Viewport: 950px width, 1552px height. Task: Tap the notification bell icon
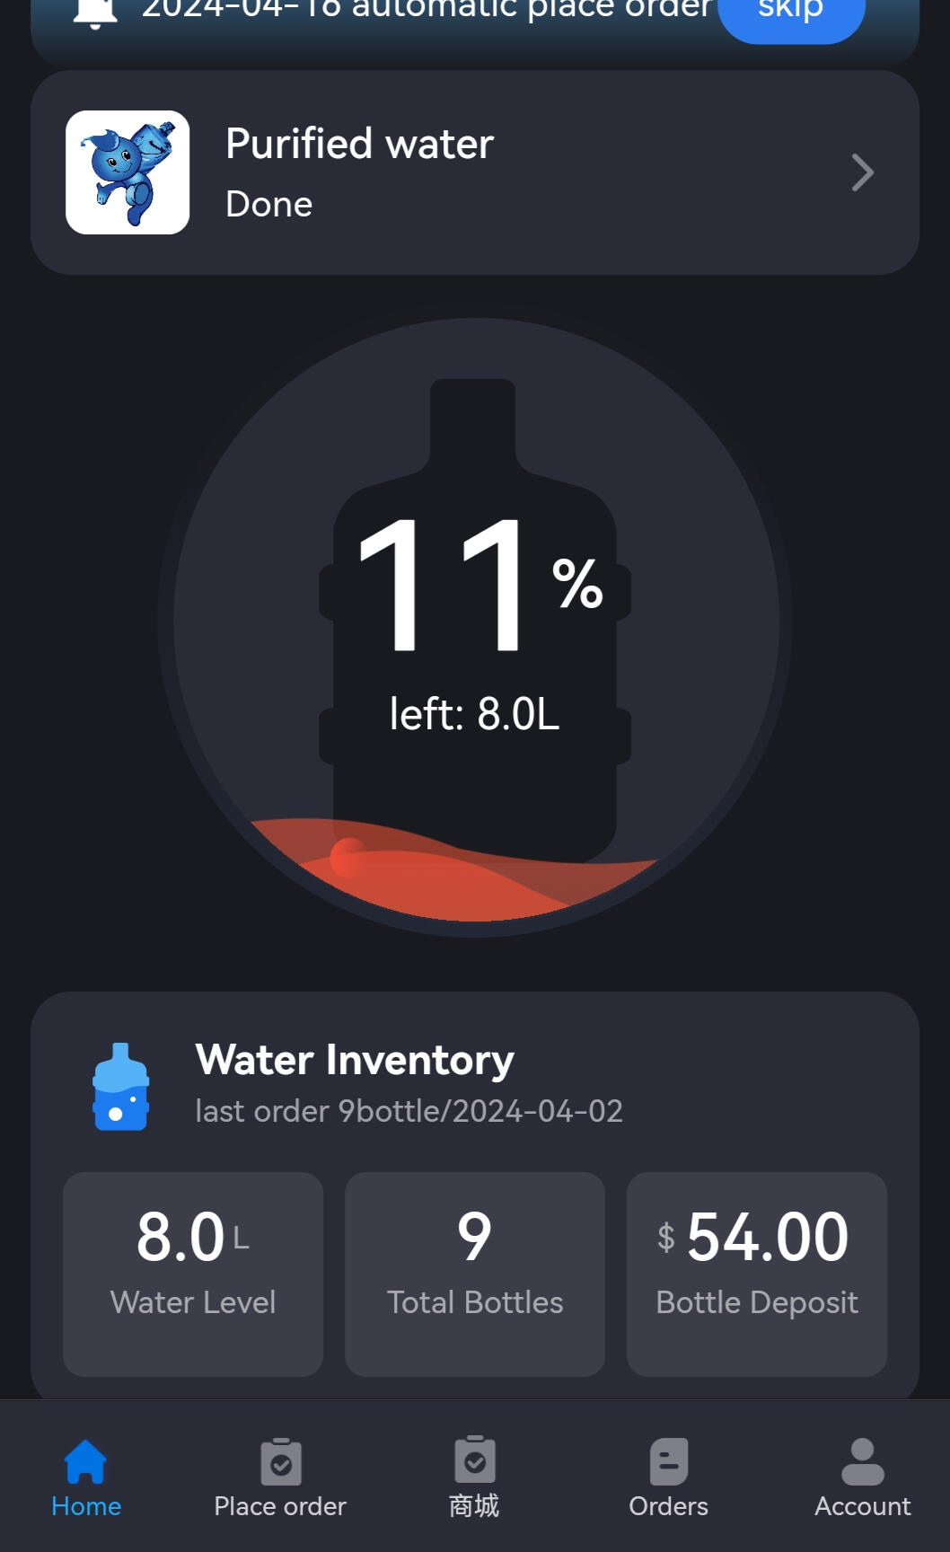coord(95,11)
